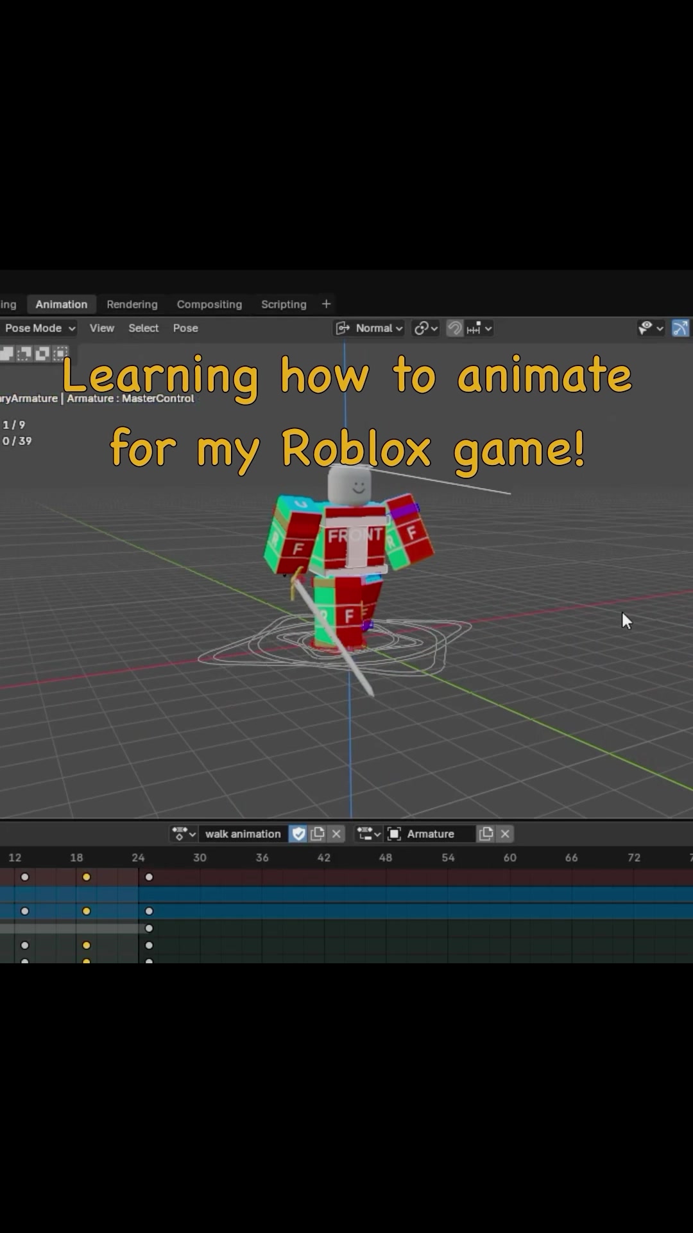
Task: Click frame 48 on the dope sheet ruler
Action: 386,857
